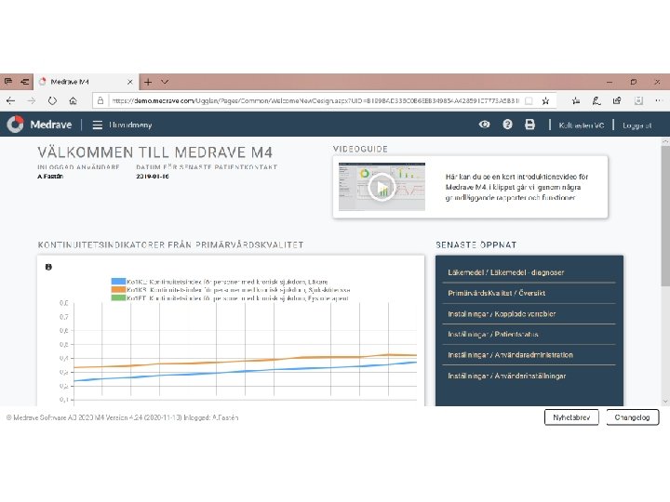Click the Nyhetsbrev button
Image resolution: width=670 pixels, height=502 pixels.
[x=571, y=417]
